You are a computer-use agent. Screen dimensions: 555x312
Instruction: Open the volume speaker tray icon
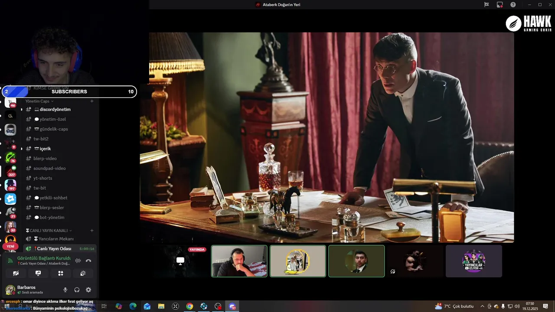517,306
